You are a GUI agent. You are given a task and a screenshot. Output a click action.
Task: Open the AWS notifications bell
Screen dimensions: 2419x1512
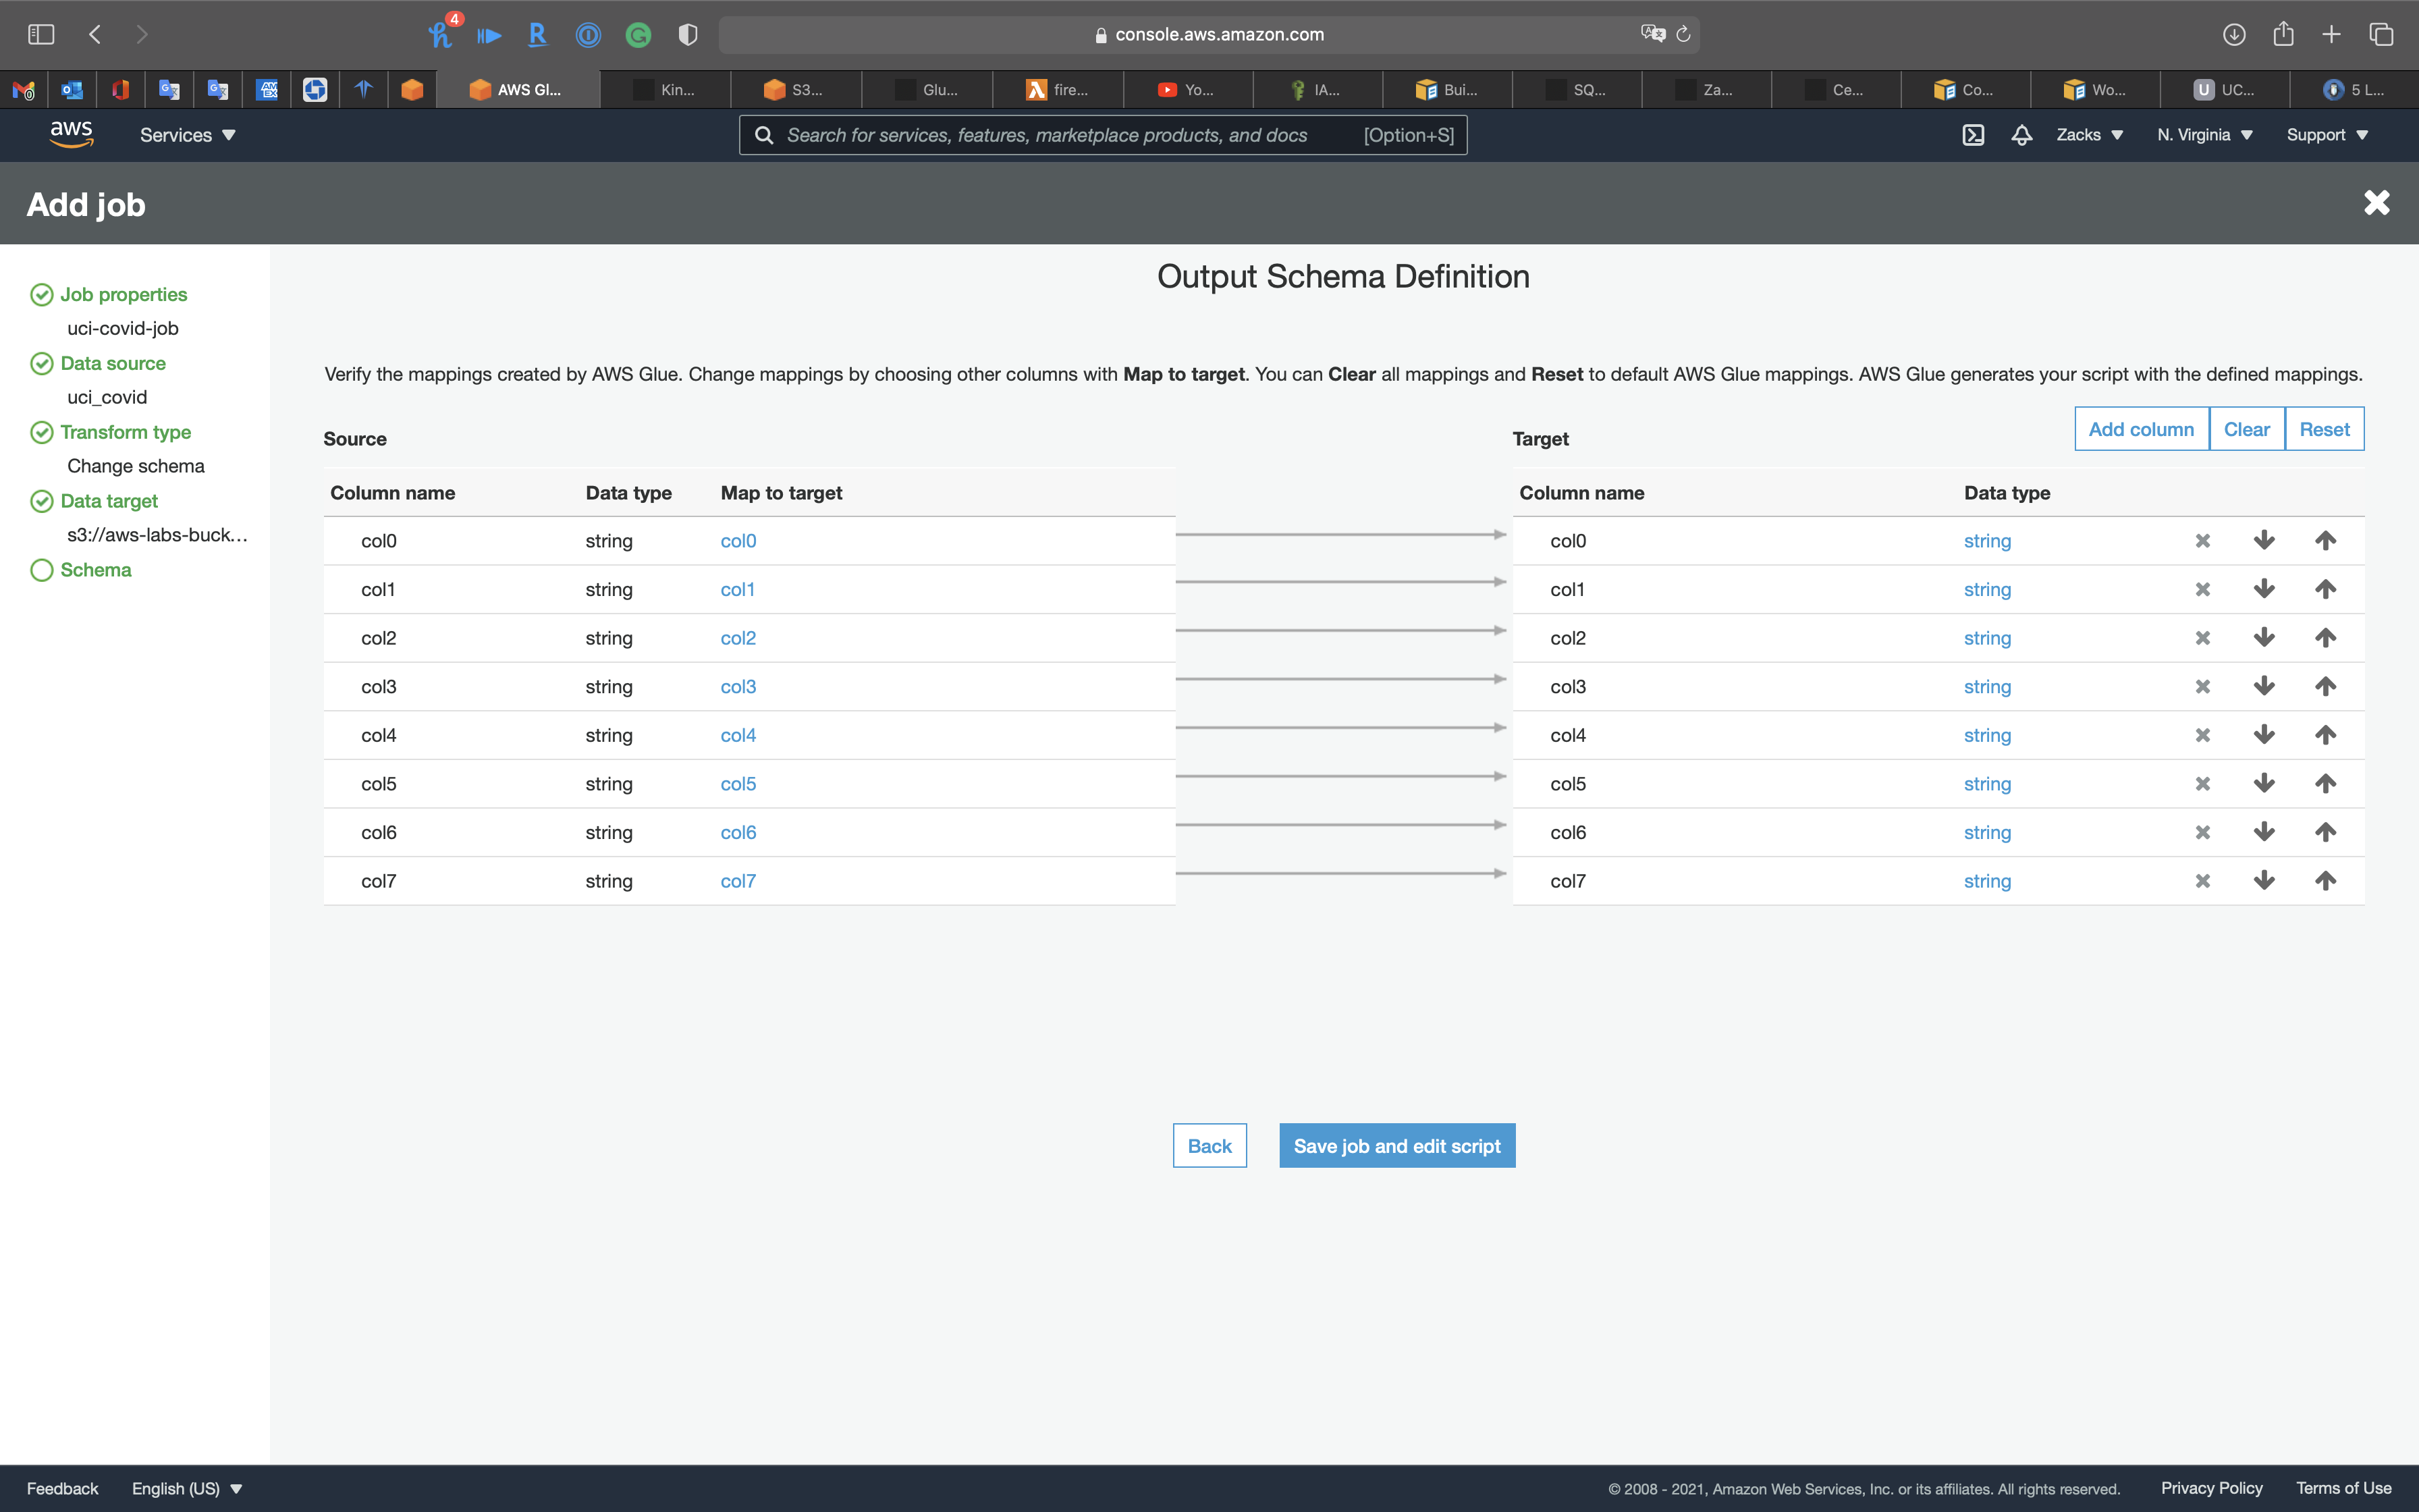pos(2021,135)
